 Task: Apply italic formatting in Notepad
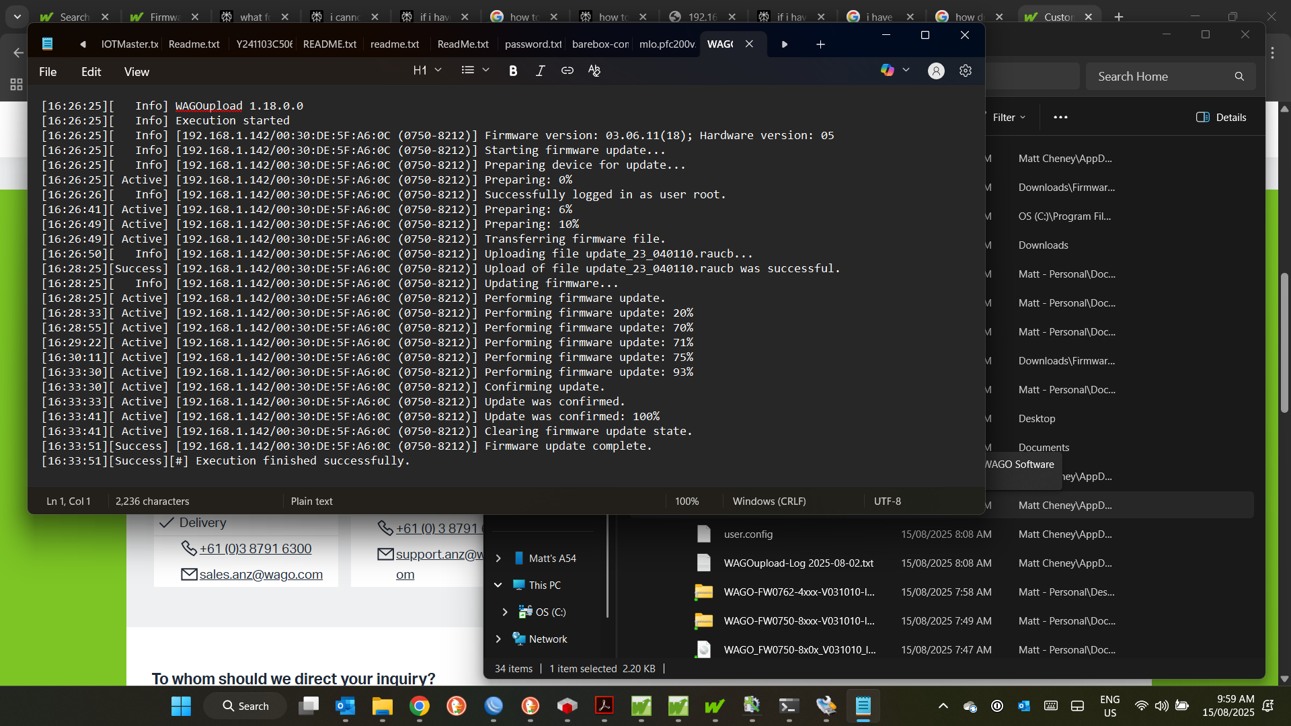coord(540,71)
